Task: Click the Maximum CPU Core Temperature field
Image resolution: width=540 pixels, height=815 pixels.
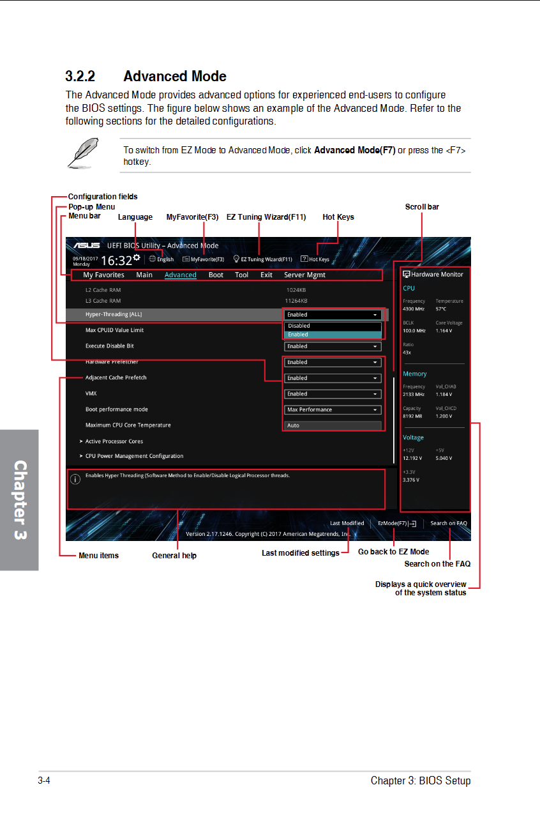Action: click(333, 425)
